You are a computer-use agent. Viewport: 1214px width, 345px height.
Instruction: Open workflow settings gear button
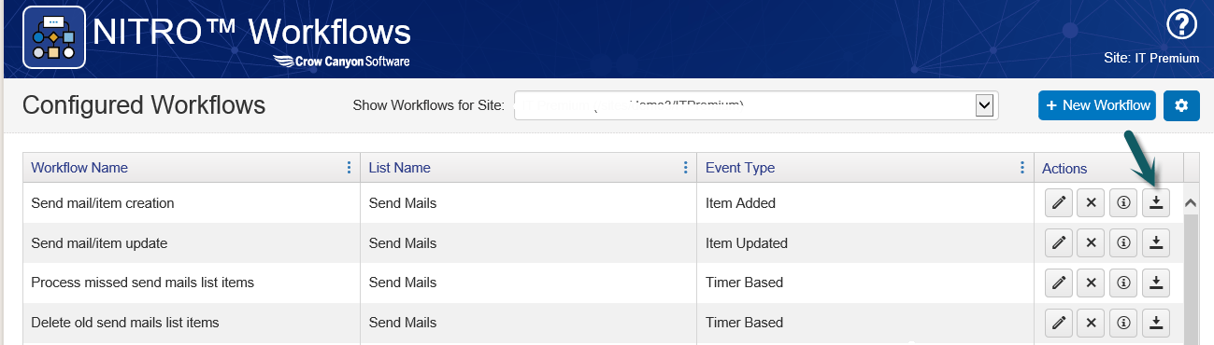tap(1181, 105)
